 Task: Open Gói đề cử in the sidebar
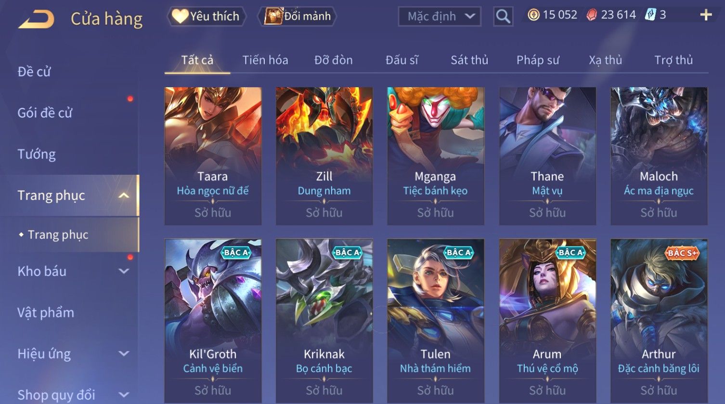[x=45, y=113]
